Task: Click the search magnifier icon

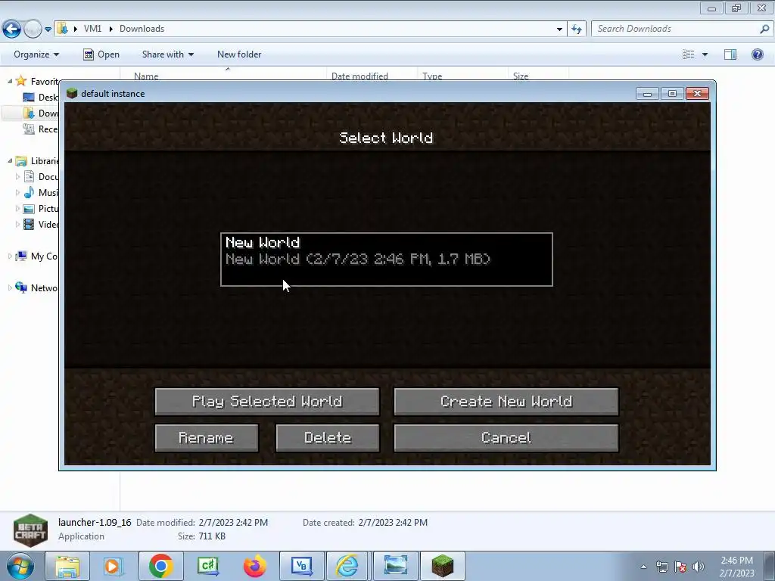Action: (764, 29)
